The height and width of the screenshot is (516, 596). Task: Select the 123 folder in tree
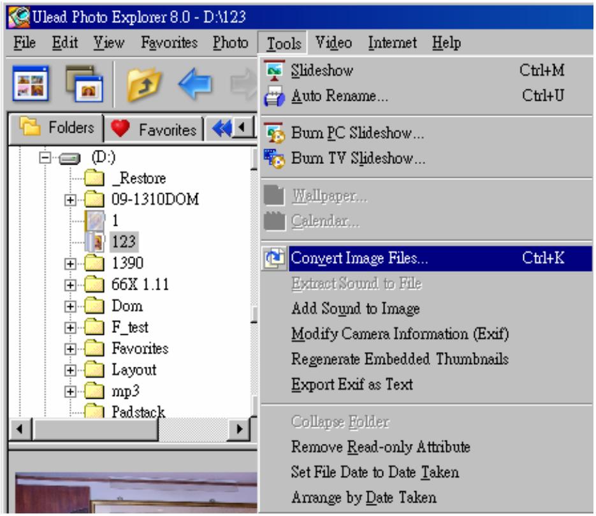[x=124, y=242]
